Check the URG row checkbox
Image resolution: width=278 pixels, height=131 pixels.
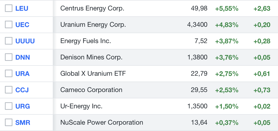9,106
